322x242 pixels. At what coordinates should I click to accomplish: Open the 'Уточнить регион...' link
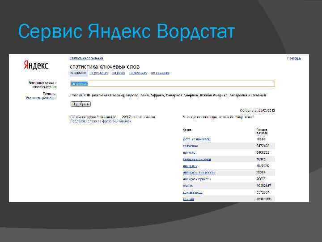(41, 98)
